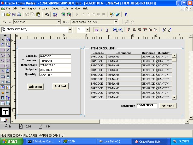Choose the Line drawing tool
Screen dimensions: 193x145
pos(8,50)
